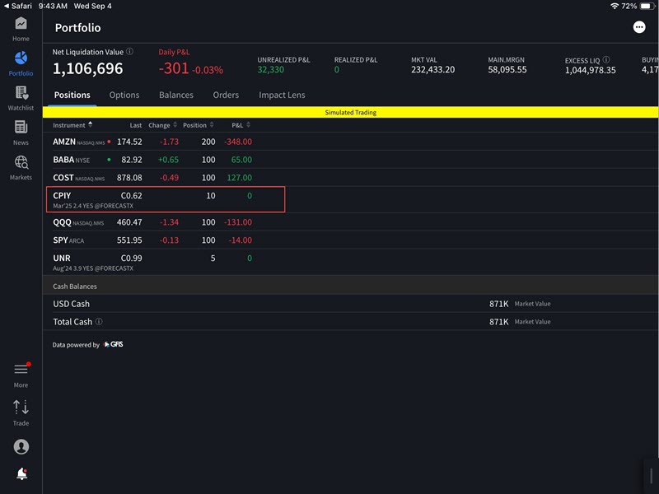
Task: Open the GFIS data provider logo
Action: click(x=114, y=344)
